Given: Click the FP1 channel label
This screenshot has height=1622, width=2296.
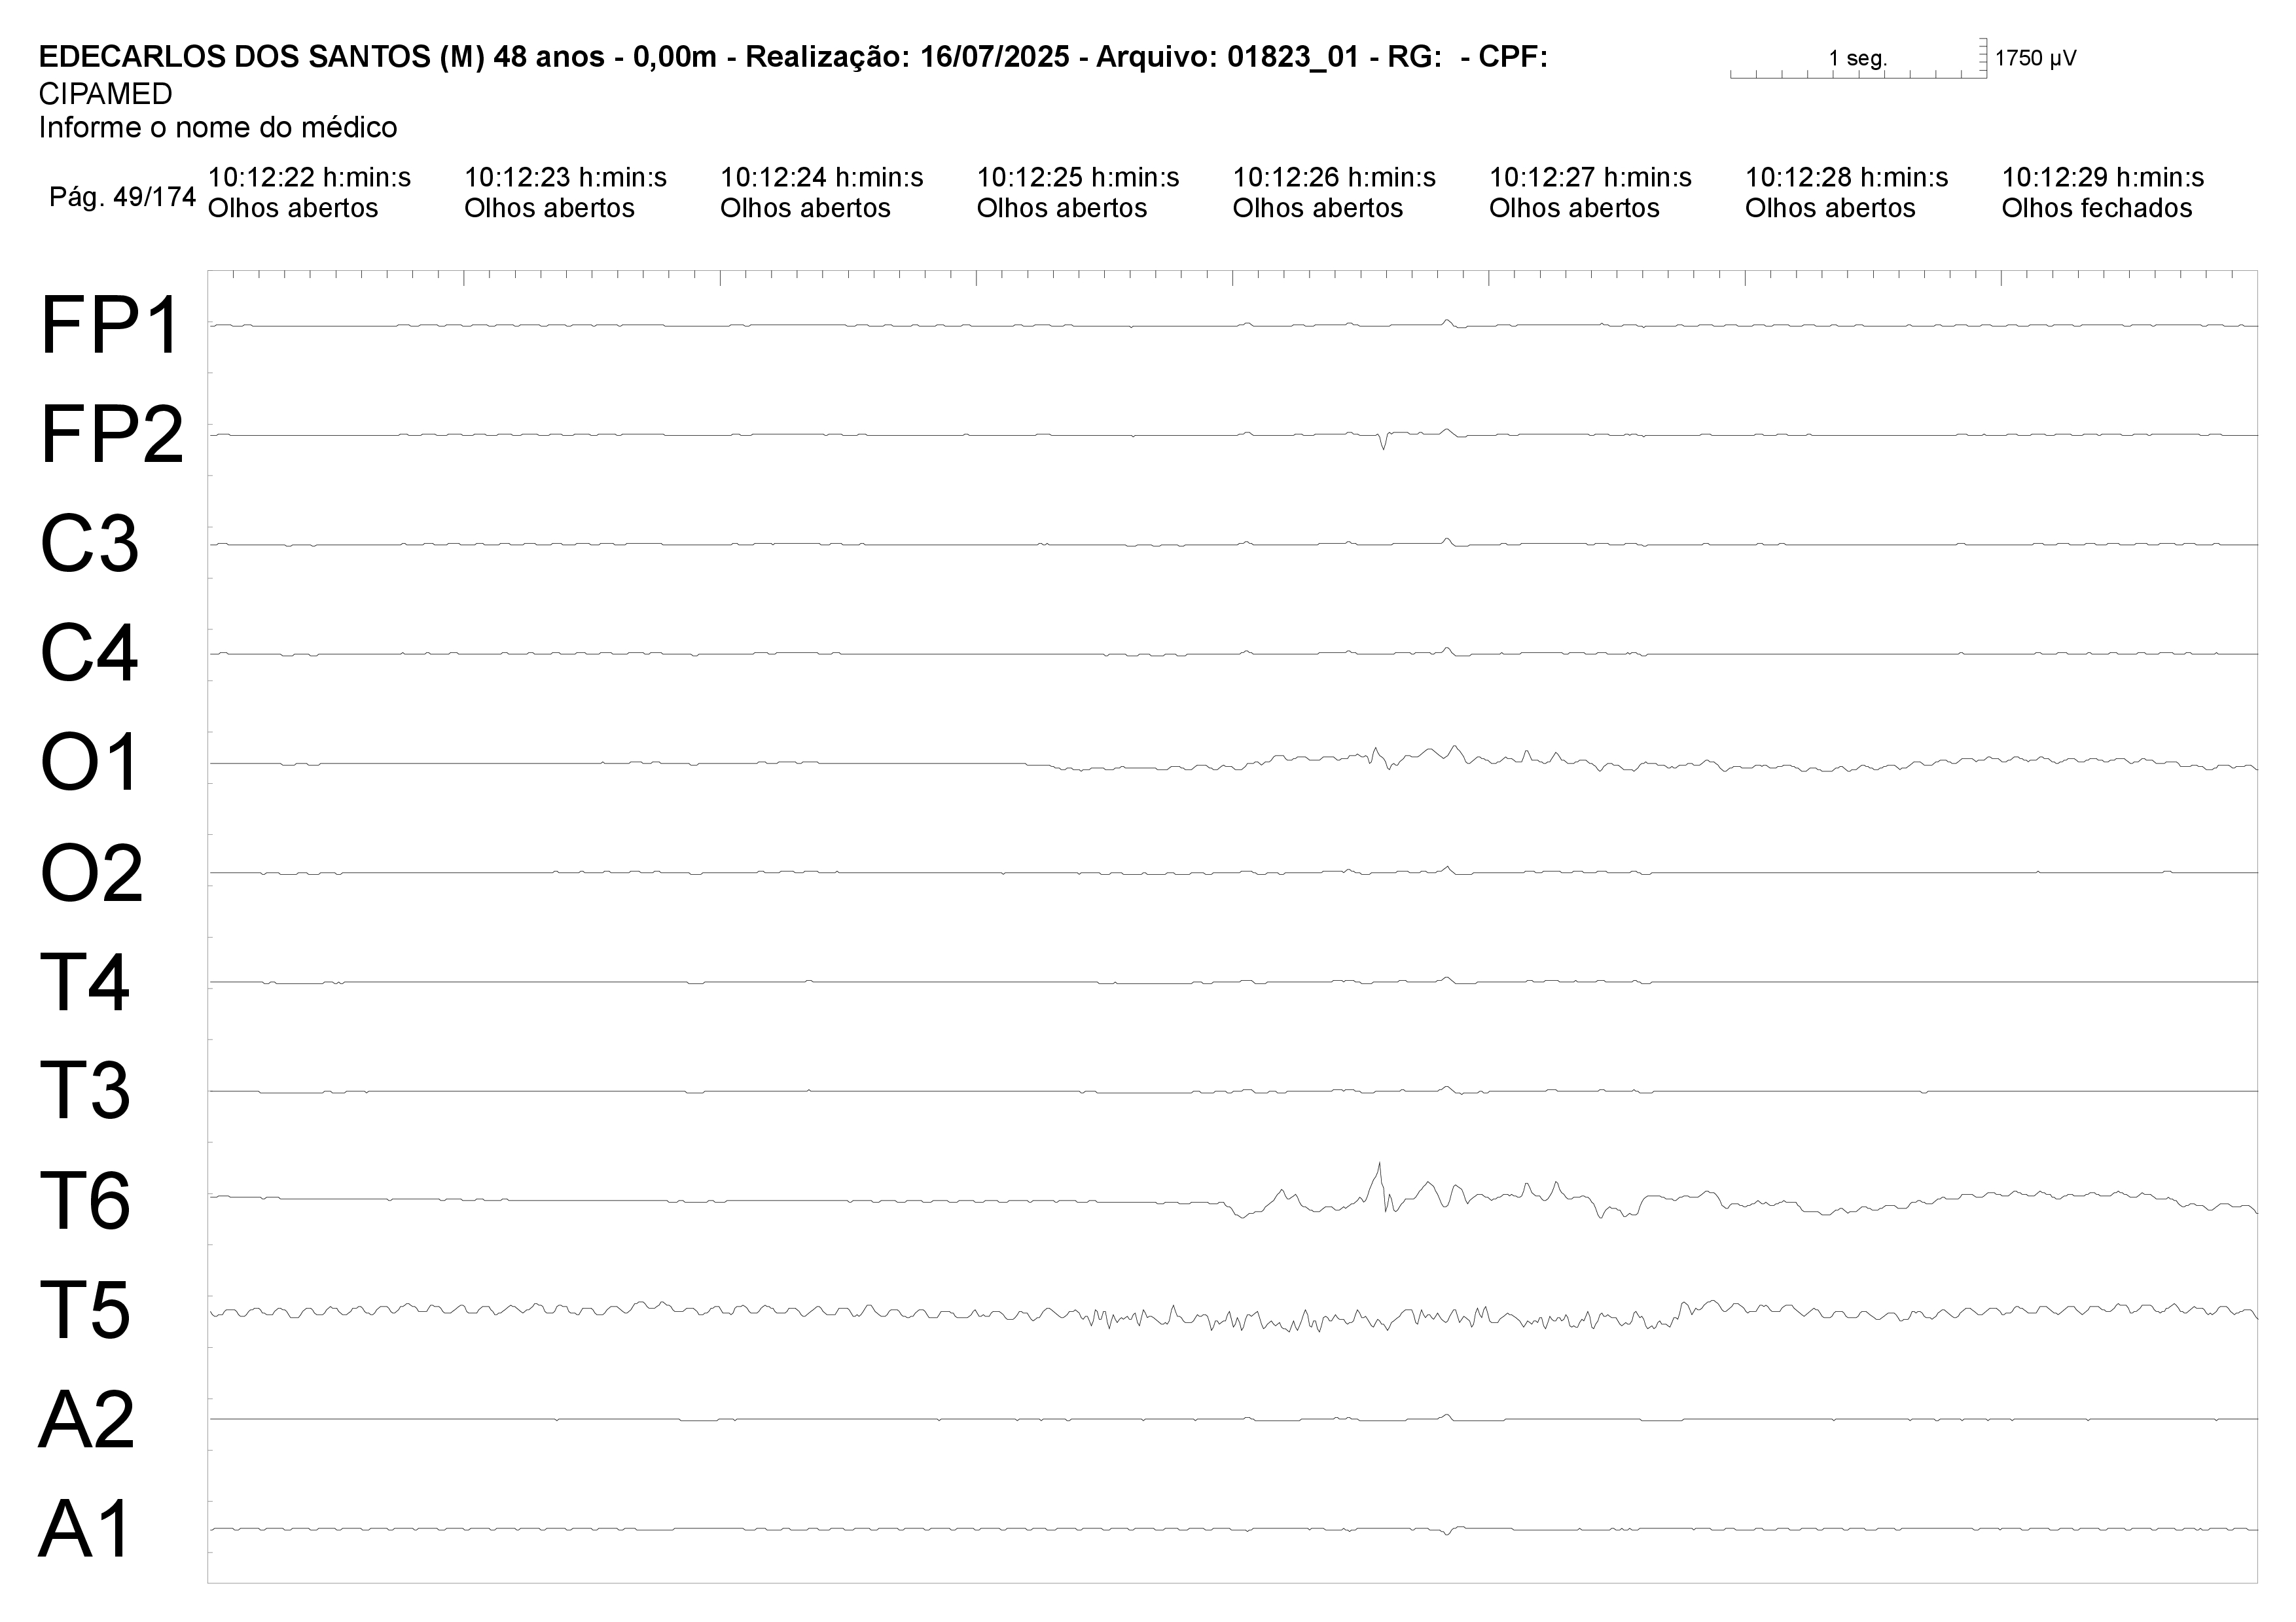Looking at the screenshot, I should coord(110,326).
